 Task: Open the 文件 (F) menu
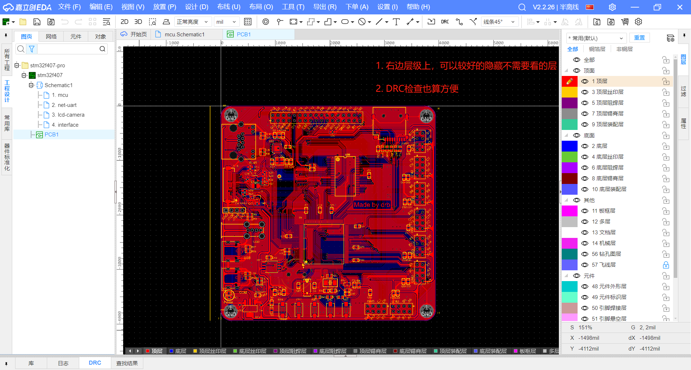pos(69,7)
